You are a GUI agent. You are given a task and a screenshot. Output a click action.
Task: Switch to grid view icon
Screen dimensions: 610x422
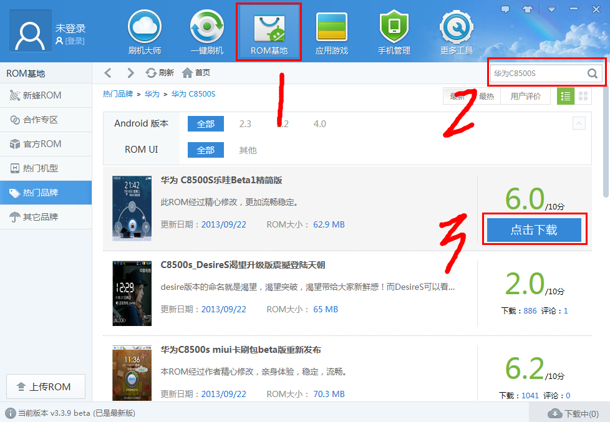coord(583,96)
